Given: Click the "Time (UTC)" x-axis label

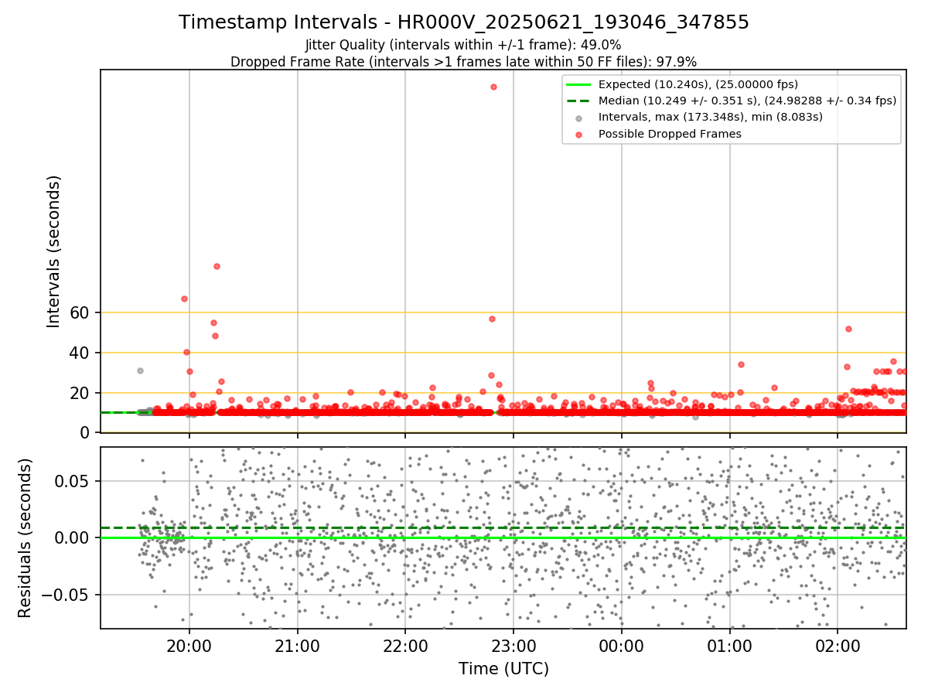Looking at the screenshot, I should pos(503,669).
